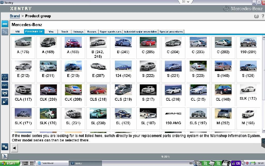Select the E (210) model series
This screenshot has height=166, width=265.
73,71
